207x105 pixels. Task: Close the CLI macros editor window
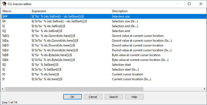[x=201, y=4]
